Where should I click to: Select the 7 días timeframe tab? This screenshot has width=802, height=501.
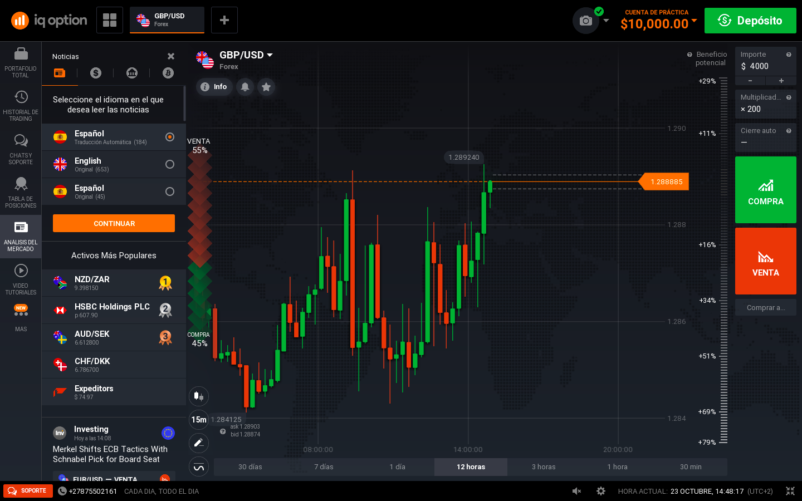324,467
